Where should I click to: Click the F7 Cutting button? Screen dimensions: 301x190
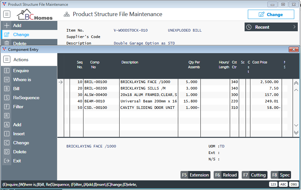(254, 175)
